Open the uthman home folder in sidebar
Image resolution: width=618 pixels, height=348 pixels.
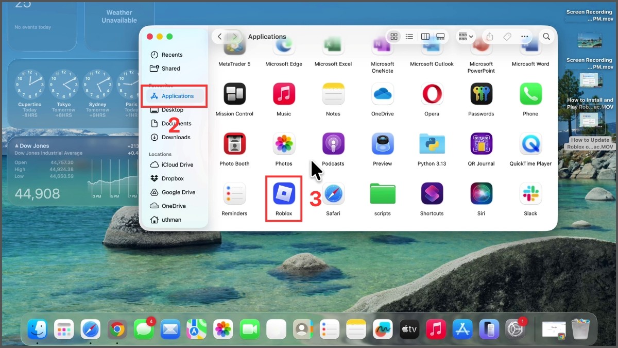(x=176, y=220)
